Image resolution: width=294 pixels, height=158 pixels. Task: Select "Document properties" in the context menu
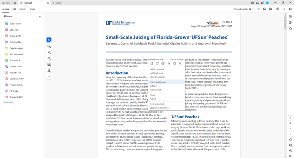(x=160, y=108)
